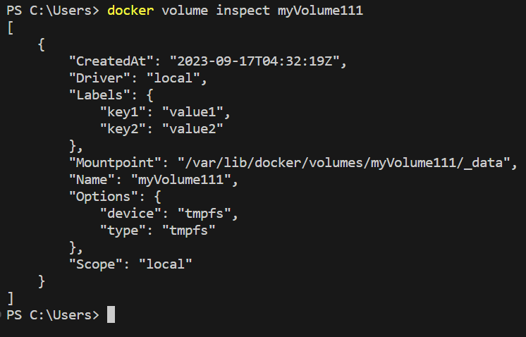
Task: Click the blinking cursor at the prompt
Action: 111,315
